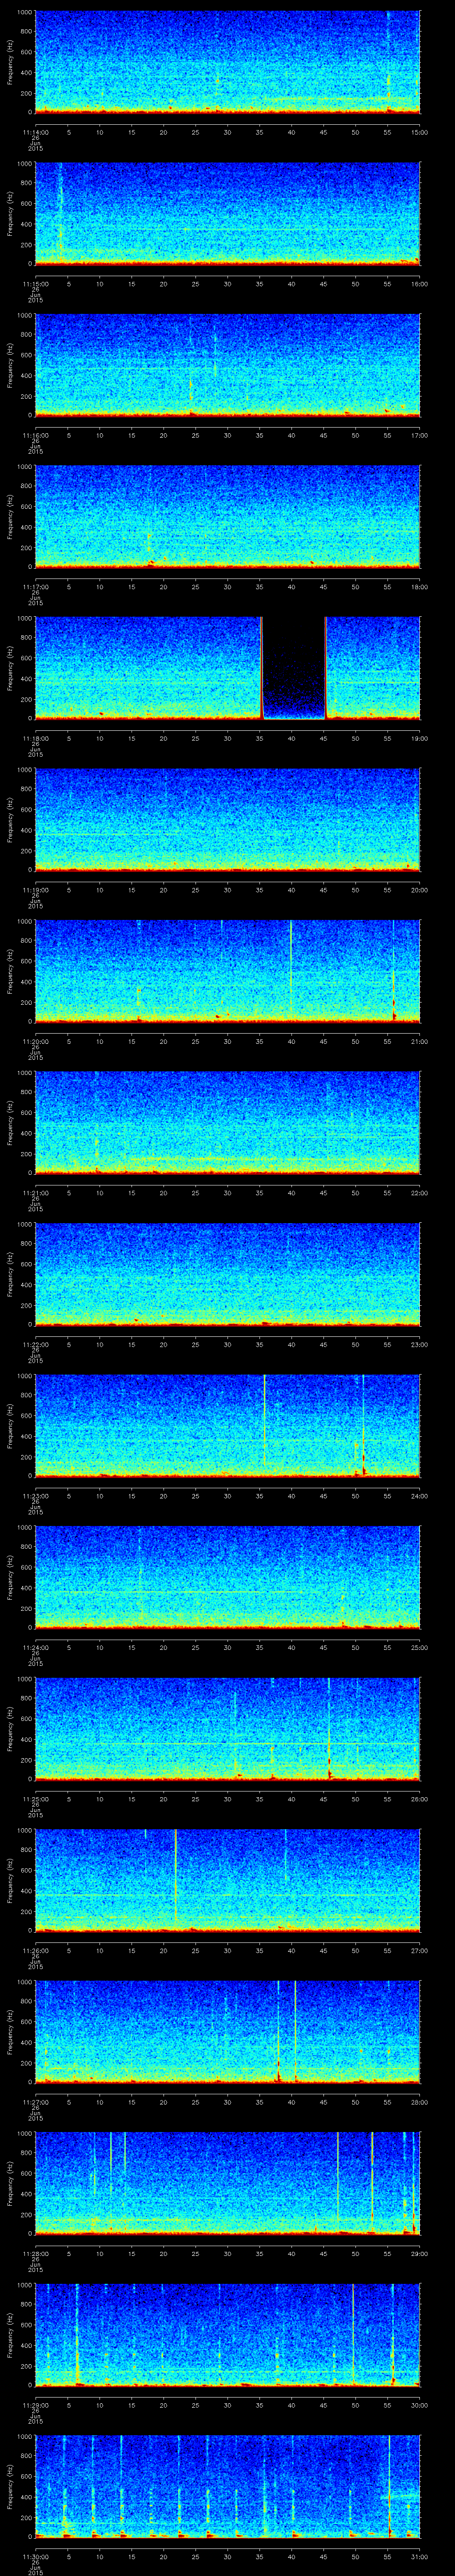The width and height of the screenshot is (455, 2576).
Task: Click the 11:27:00 start time label
Action: pyautogui.click(x=35, y=2101)
